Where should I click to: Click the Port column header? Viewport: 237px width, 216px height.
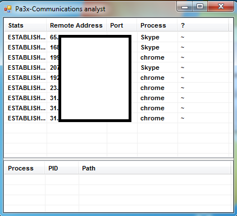point(122,25)
